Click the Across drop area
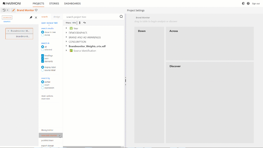263x148 pixels. (210, 43)
